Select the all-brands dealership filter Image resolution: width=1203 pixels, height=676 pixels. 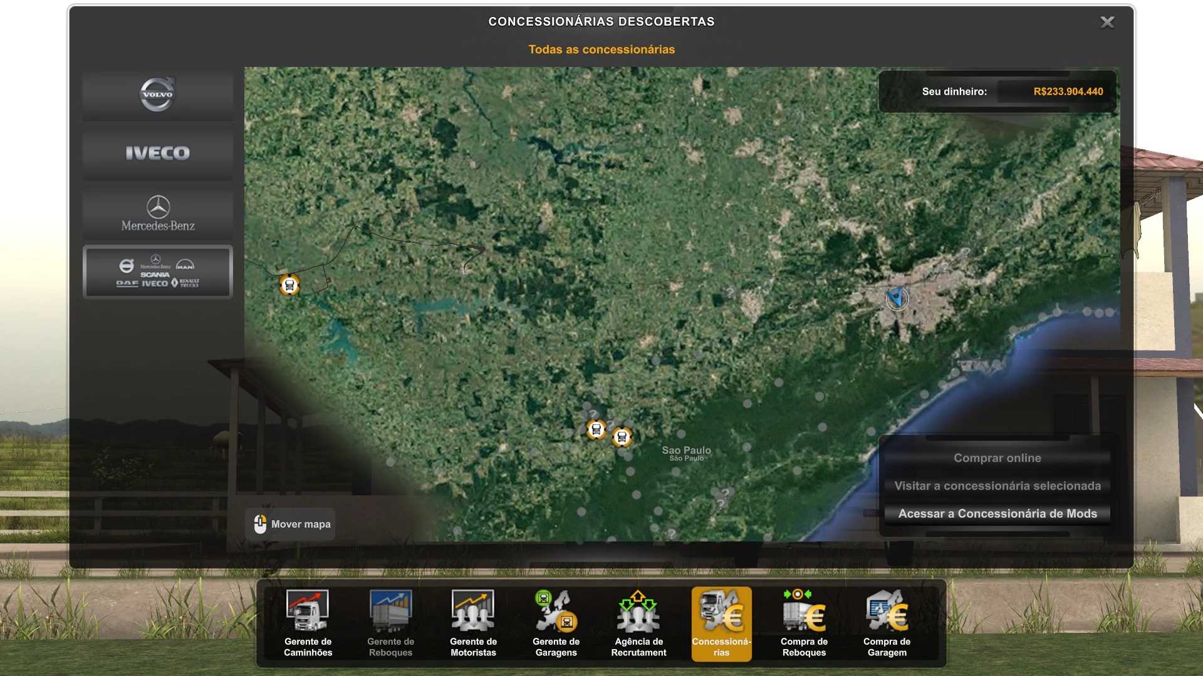pyautogui.click(x=157, y=272)
